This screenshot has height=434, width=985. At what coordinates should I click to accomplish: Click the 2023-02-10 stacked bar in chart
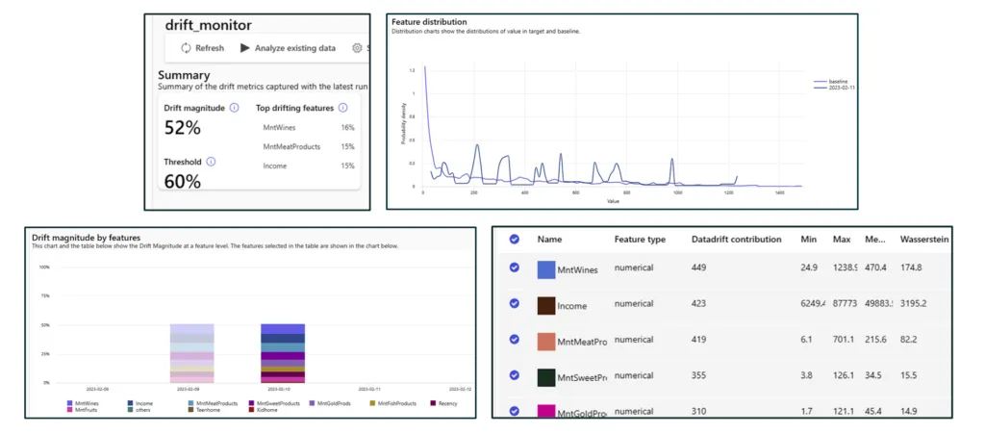[282, 353]
